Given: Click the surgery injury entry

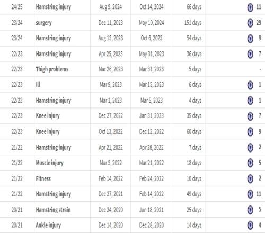Looking at the screenshot, I should (43, 23).
